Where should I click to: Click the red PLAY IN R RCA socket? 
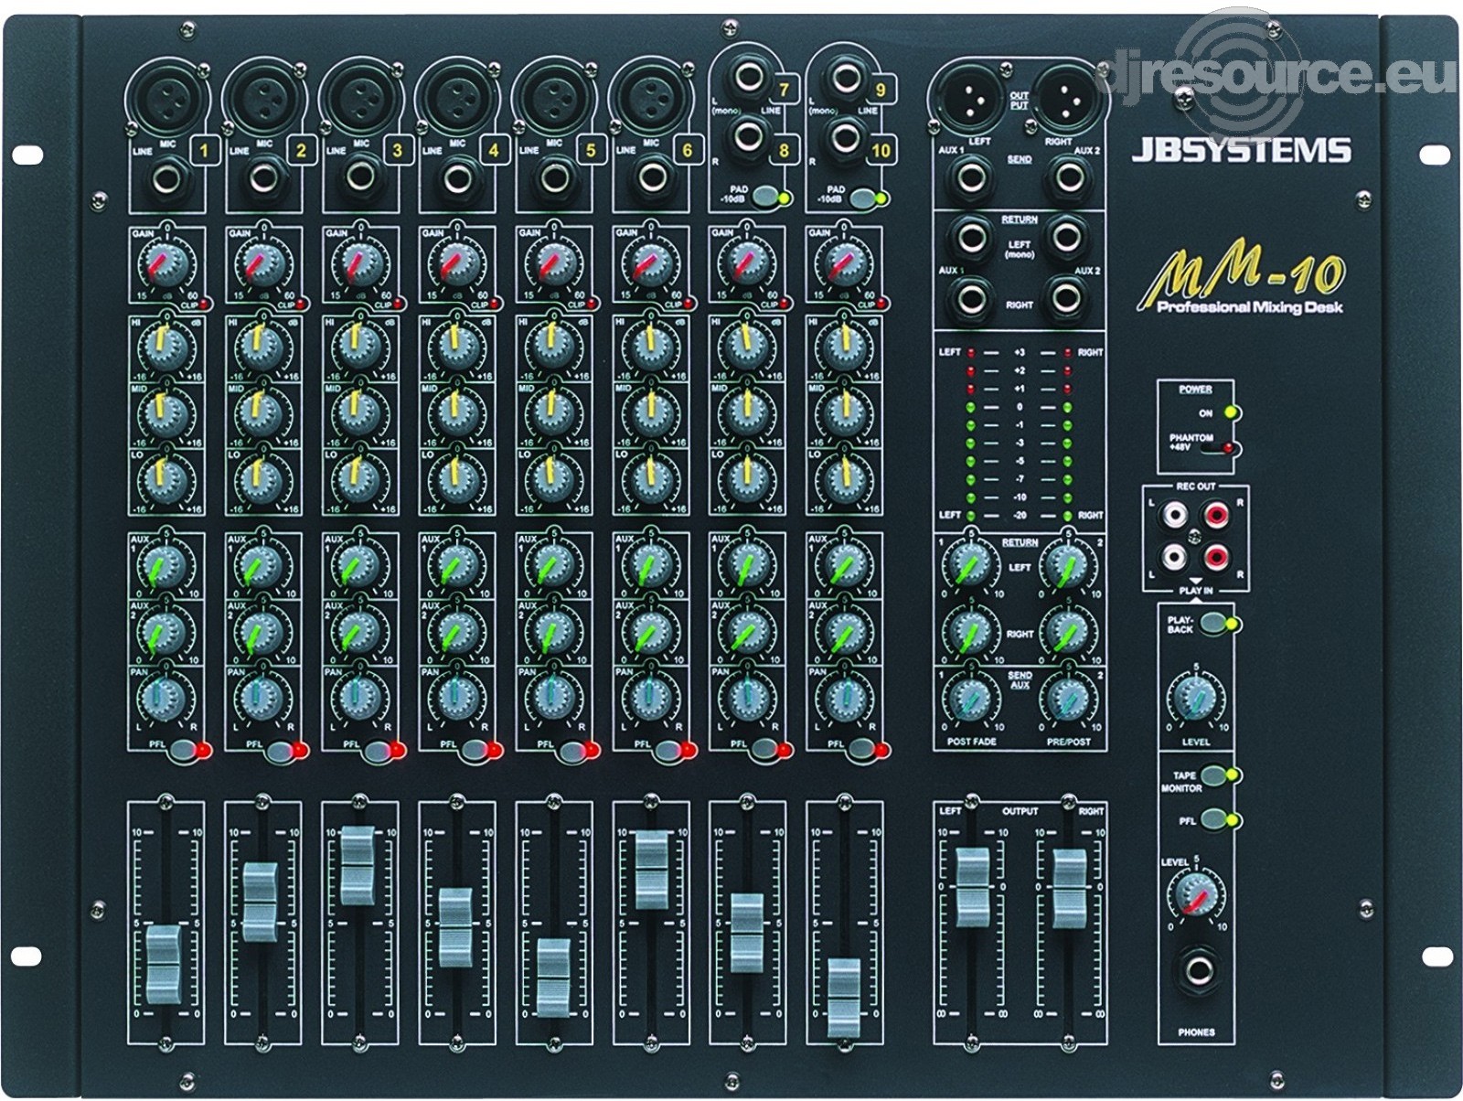1215,556
